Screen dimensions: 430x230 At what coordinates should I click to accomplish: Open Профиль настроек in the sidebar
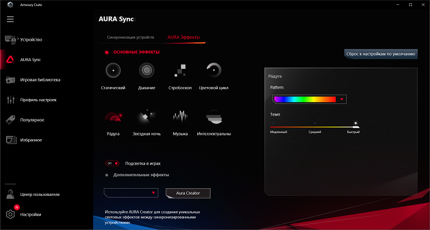[38, 100]
